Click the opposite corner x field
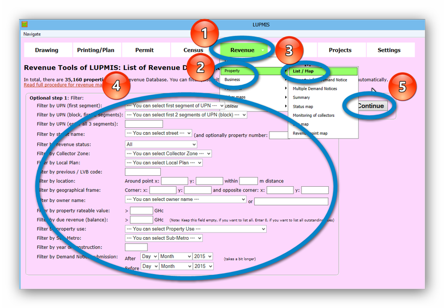The image size is (444, 308). pyautogui.click(x=280, y=190)
